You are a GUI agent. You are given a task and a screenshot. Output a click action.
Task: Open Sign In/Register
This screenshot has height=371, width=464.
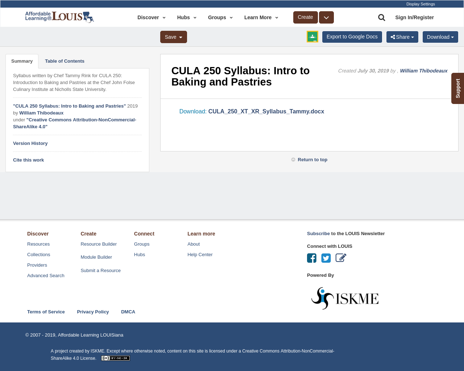click(414, 17)
